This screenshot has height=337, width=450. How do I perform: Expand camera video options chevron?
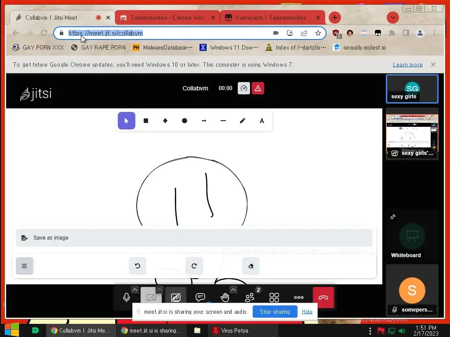coord(160,290)
